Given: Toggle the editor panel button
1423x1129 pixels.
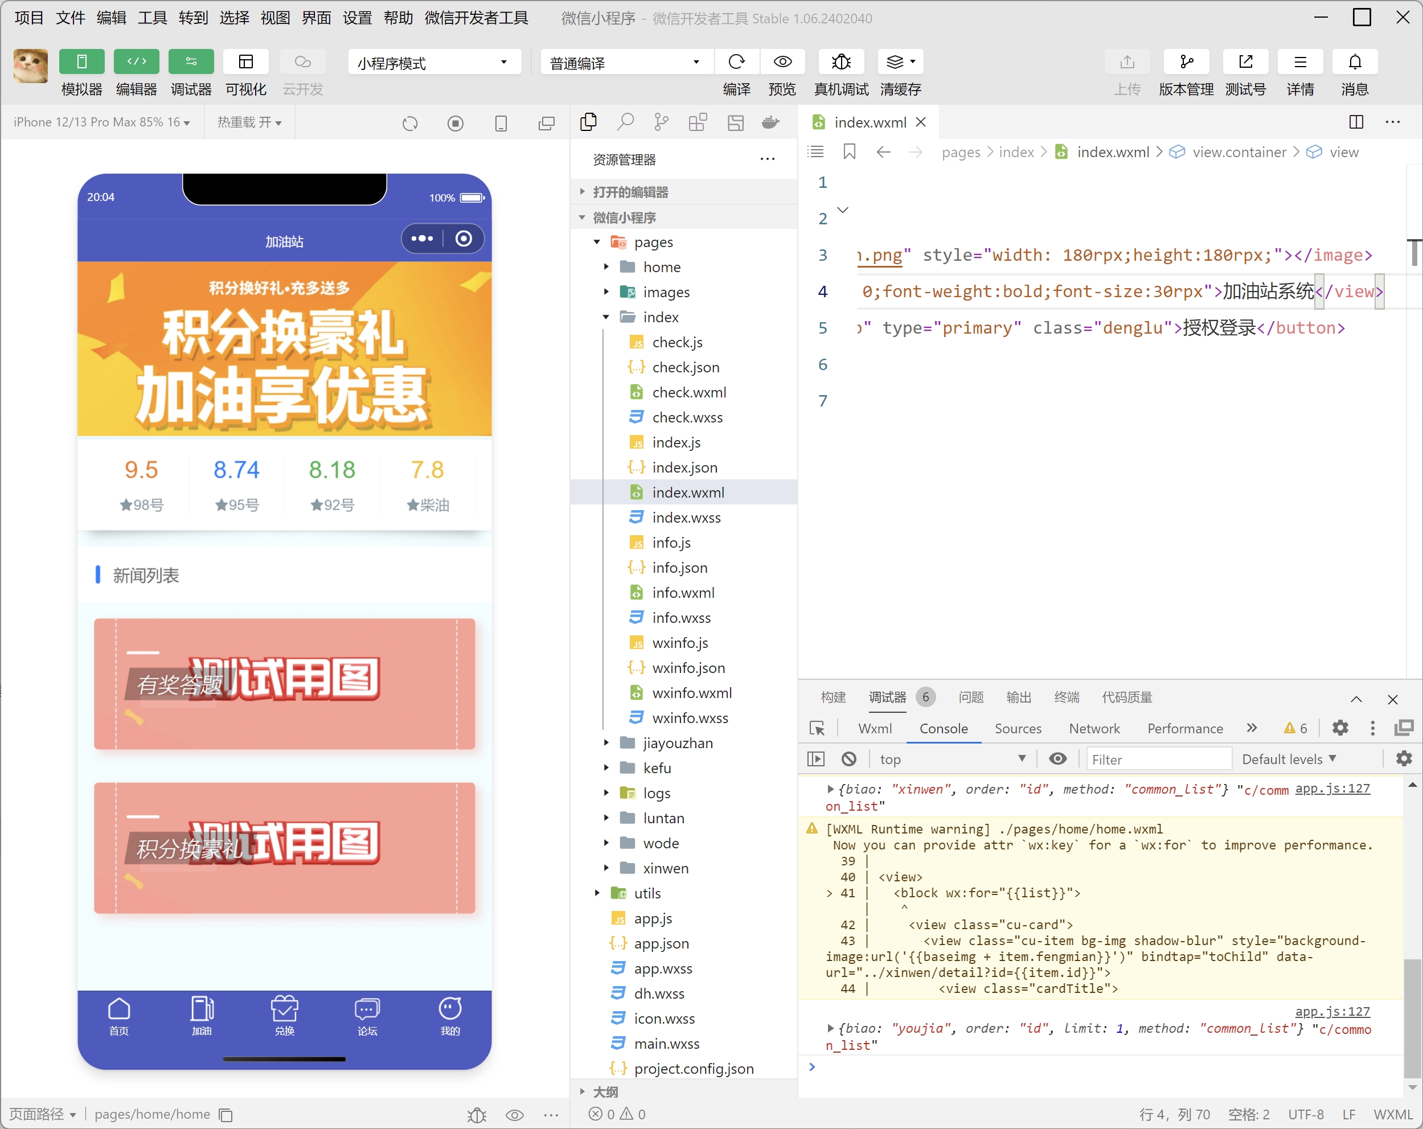Looking at the screenshot, I should tap(136, 62).
